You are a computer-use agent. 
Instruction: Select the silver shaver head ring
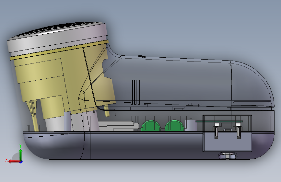pyautogui.click(x=57, y=39)
